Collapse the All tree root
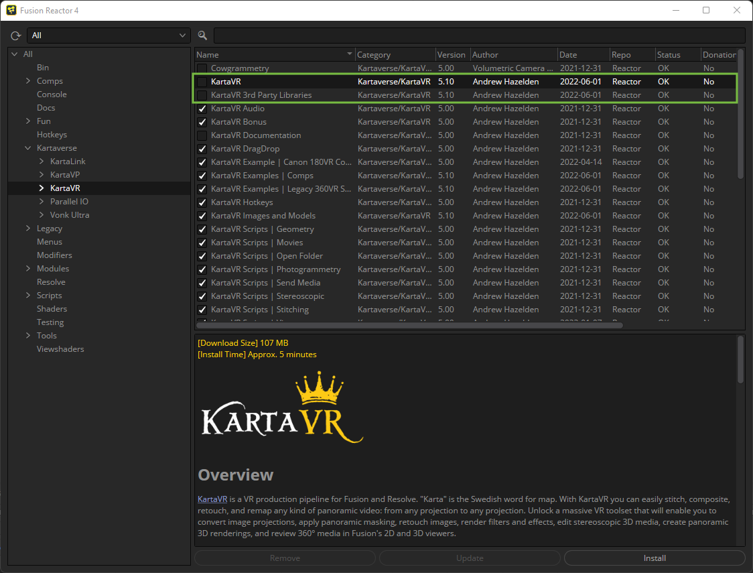 pyautogui.click(x=15, y=54)
